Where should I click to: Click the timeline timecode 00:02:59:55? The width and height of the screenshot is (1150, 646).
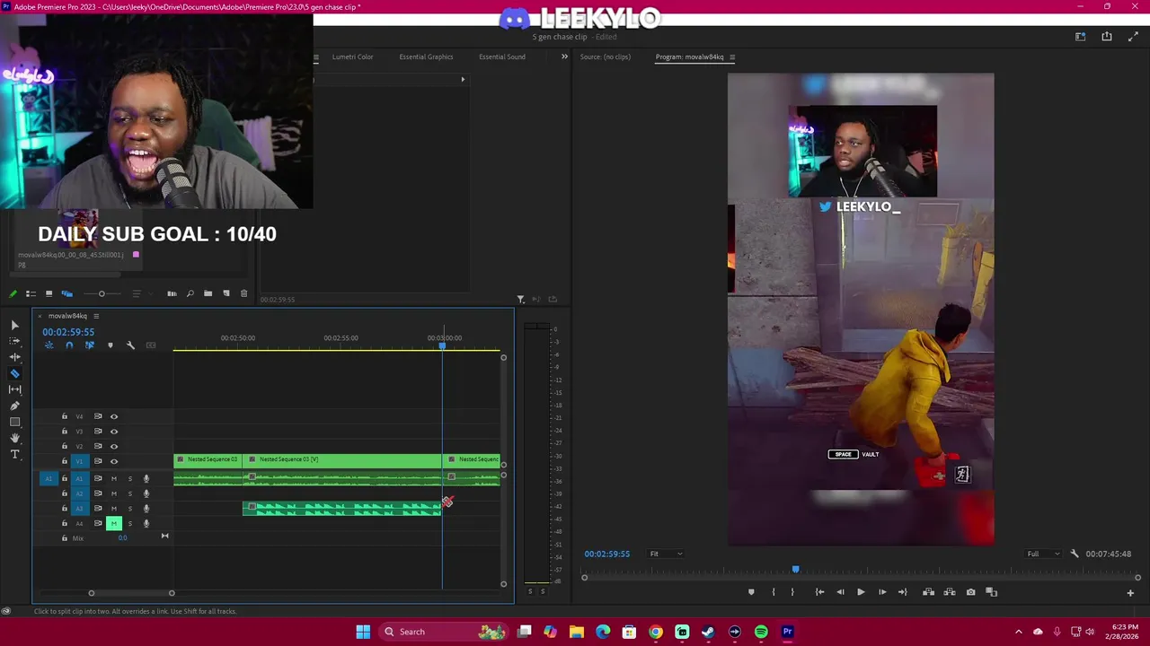tap(68, 332)
